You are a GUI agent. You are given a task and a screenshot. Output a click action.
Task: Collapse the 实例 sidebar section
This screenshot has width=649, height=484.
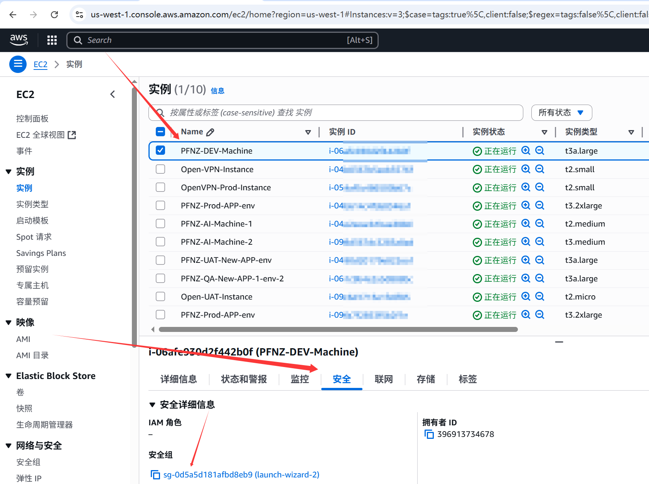click(x=8, y=171)
